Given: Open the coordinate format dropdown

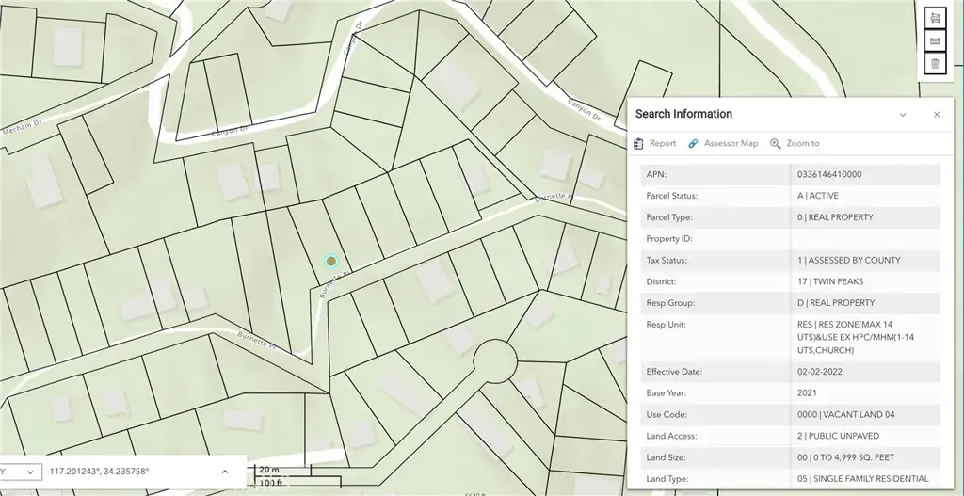Looking at the screenshot, I should pyautogui.click(x=19, y=471).
